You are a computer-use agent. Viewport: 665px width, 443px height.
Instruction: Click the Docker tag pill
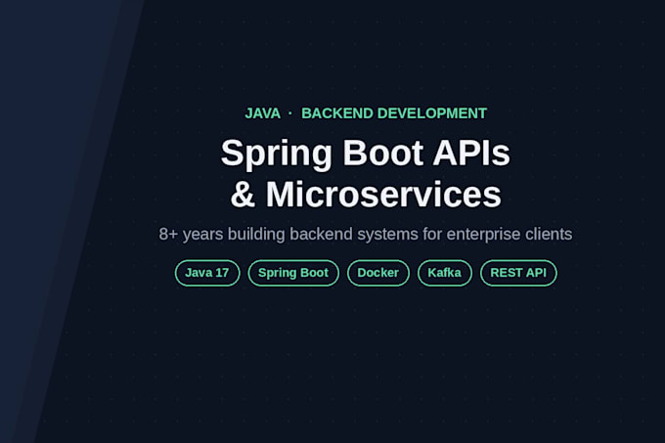click(x=378, y=273)
